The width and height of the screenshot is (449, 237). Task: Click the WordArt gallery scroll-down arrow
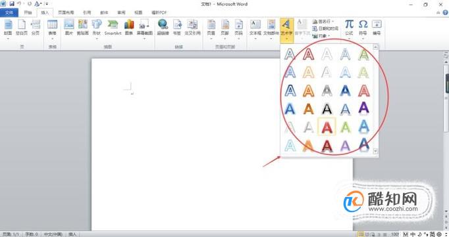[x=375, y=152]
